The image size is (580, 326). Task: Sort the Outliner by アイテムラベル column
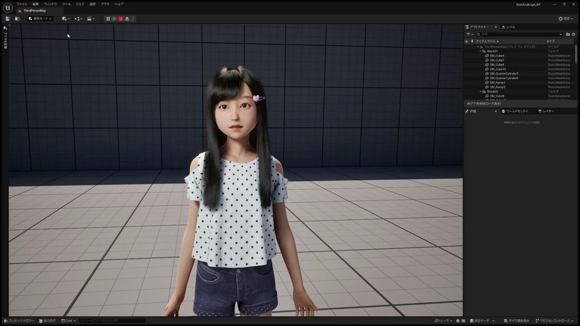tap(487, 42)
